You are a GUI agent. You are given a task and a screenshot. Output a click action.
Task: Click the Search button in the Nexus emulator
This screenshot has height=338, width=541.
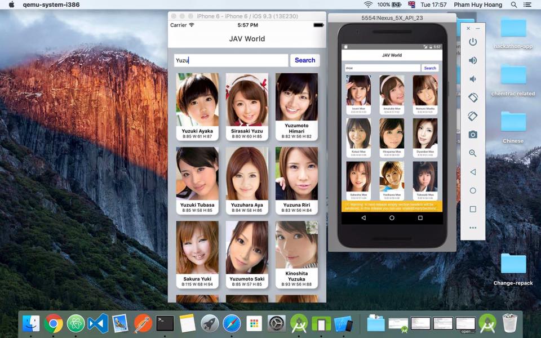430,68
